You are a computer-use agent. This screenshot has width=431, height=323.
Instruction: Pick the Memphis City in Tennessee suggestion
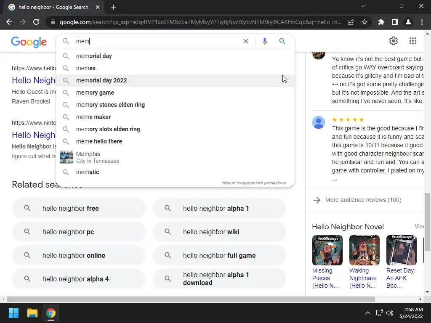click(175, 157)
